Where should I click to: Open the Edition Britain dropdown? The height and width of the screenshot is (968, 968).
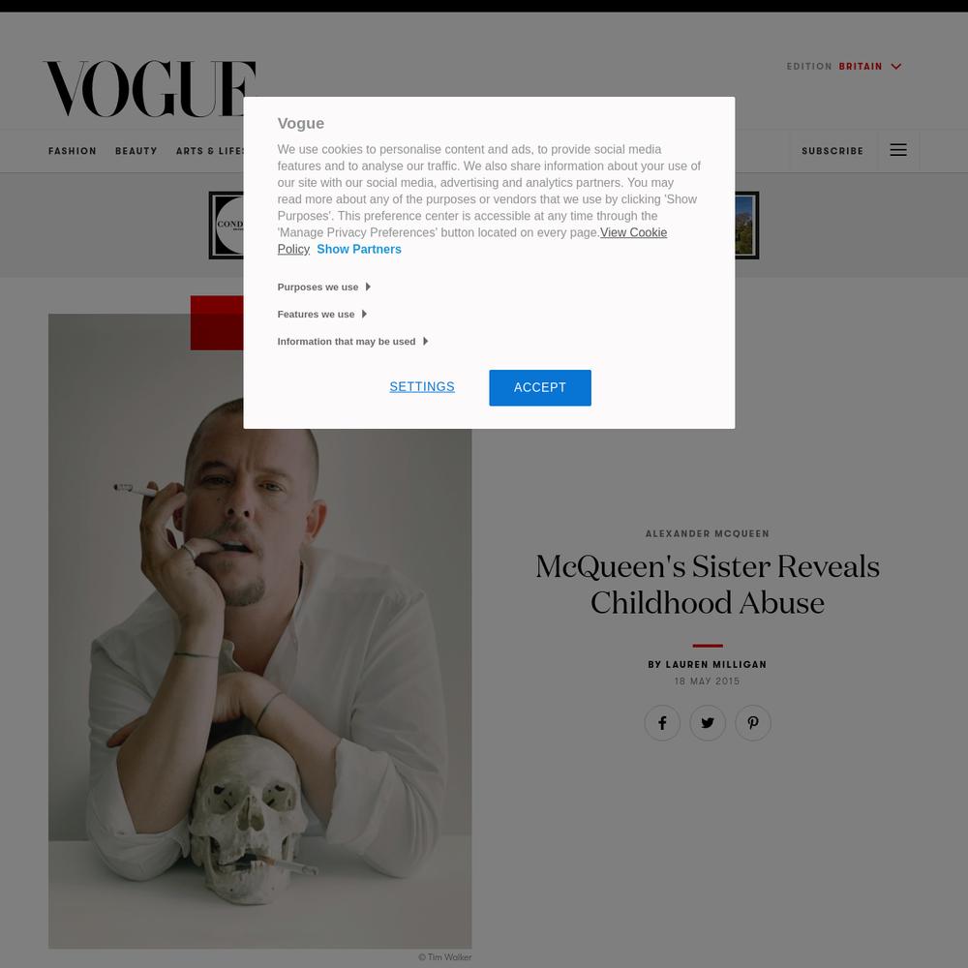(844, 67)
